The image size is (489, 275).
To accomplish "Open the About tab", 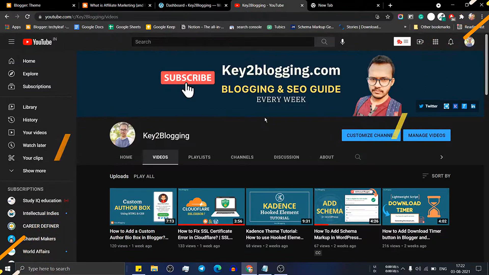I will pos(327,157).
